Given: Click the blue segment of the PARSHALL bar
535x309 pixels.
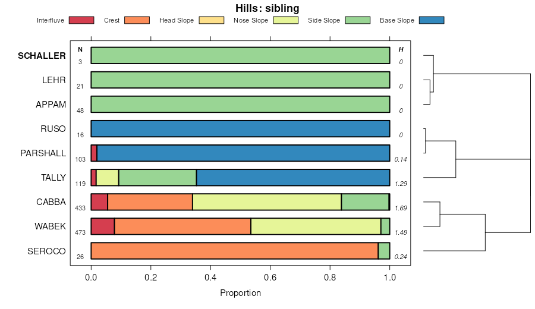Looking at the screenshot, I should point(243,153).
